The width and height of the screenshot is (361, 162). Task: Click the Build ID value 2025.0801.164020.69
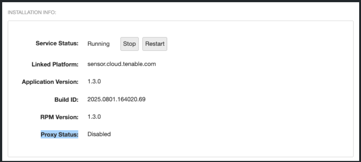pyautogui.click(x=117, y=99)
